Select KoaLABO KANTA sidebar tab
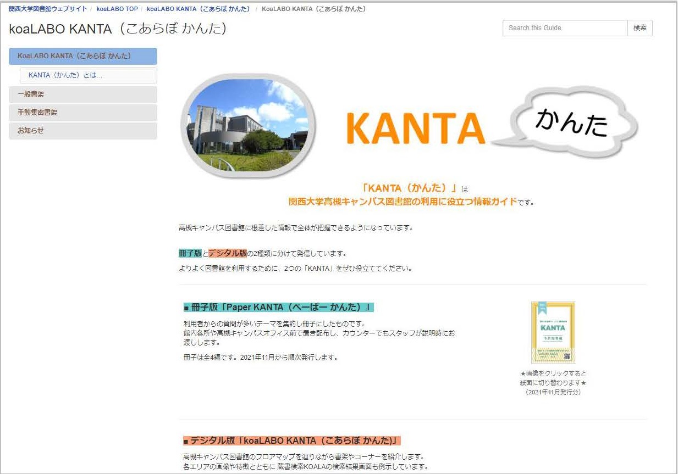The height and width of the screenshot is (474, 678). click(83, 56)
